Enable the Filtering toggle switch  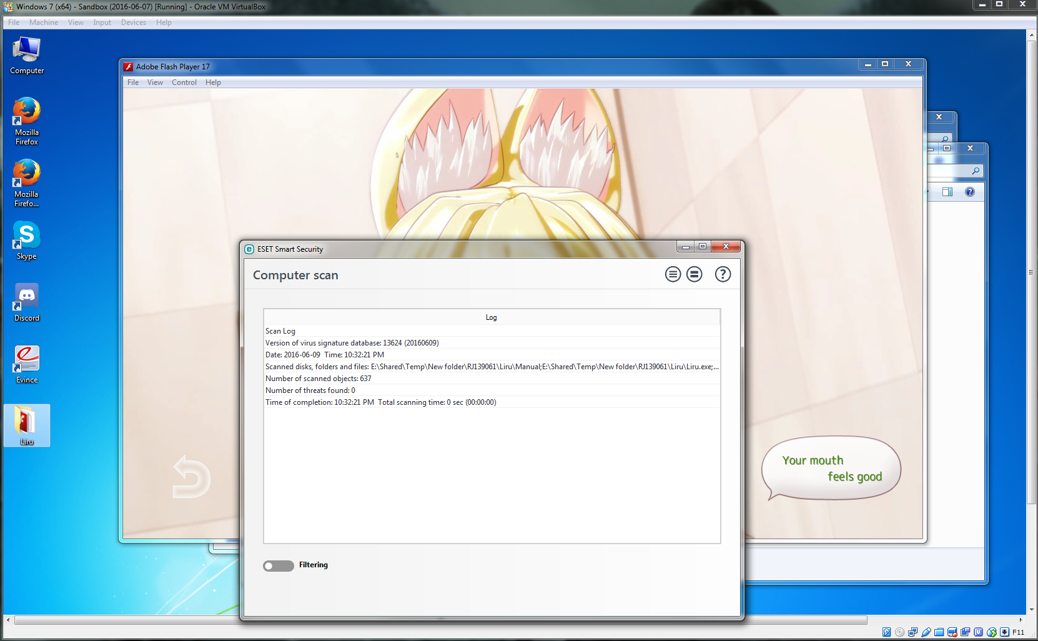point(279,565)
